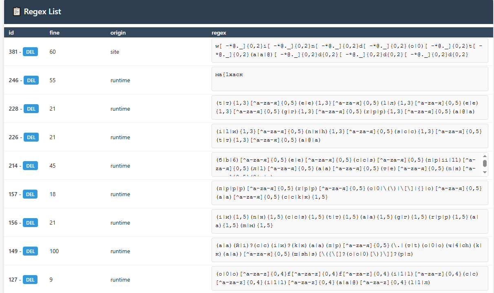The height and width of the screenshot is (293, 494).
Task: Delete regex entry with id 246
Action: pyautogui.click(x=31, y=80)
